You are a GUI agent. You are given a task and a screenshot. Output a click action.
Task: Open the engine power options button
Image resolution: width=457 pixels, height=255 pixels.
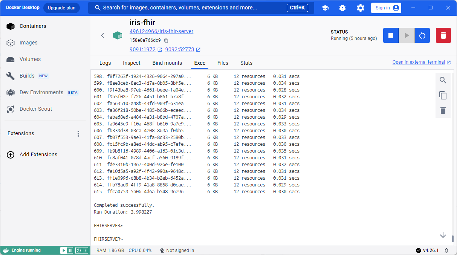pyautogui.click(x=78, y=250)
